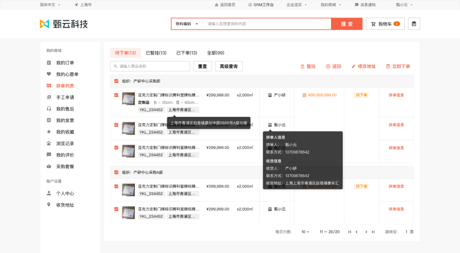Switch to 待下单(13) tab

[125, 53]
